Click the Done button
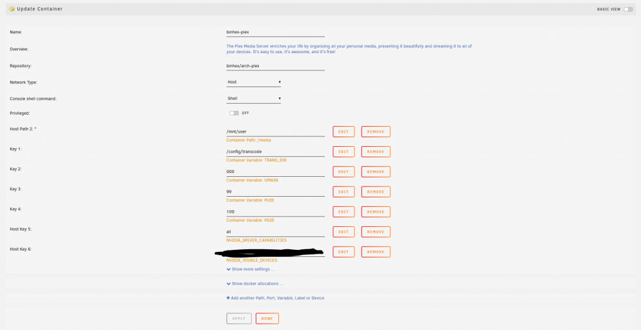The height and width of the screenshot is (330, 641). click(x=267, y=318)
